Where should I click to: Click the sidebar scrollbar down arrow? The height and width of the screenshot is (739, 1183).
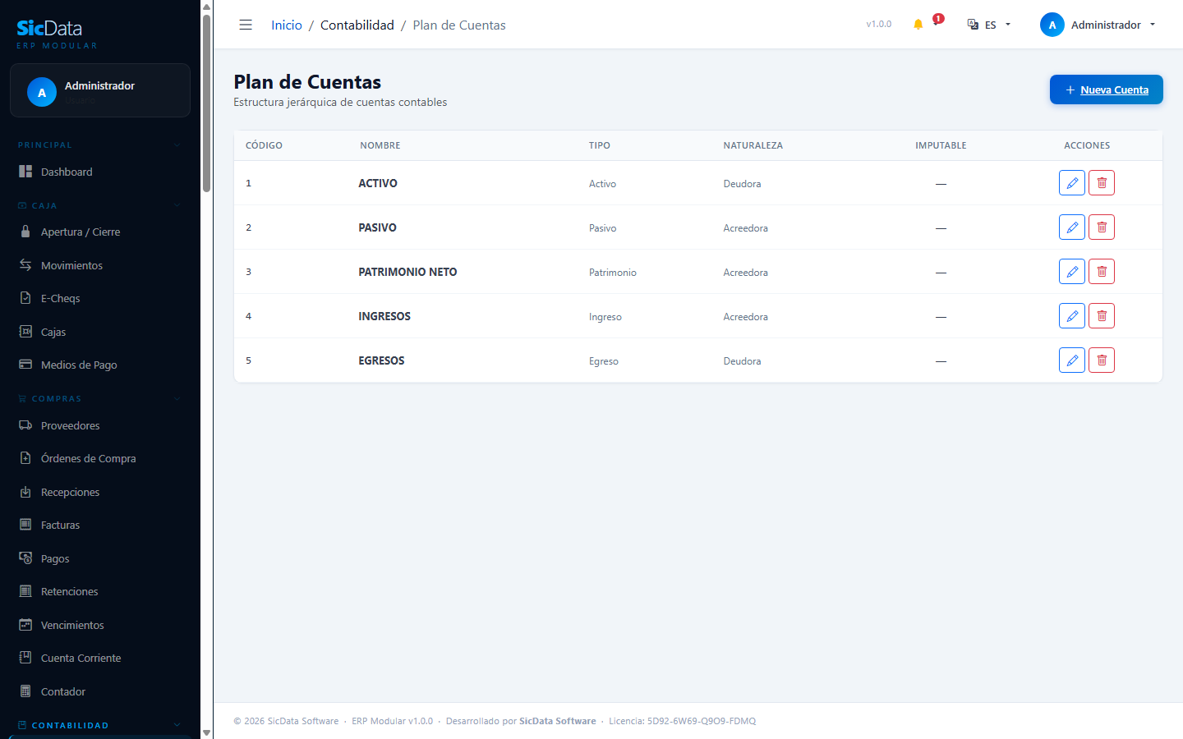click(206, 732)
